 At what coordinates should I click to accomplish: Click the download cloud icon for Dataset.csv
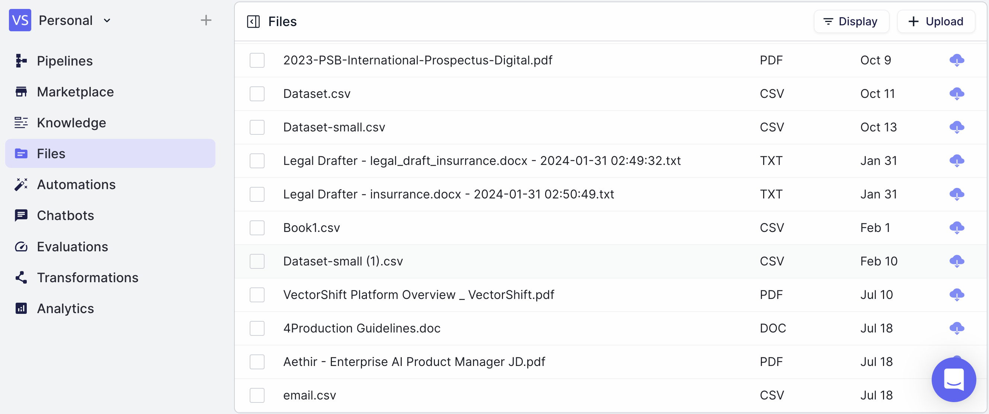pyautogui.click(x=956, y=94)
